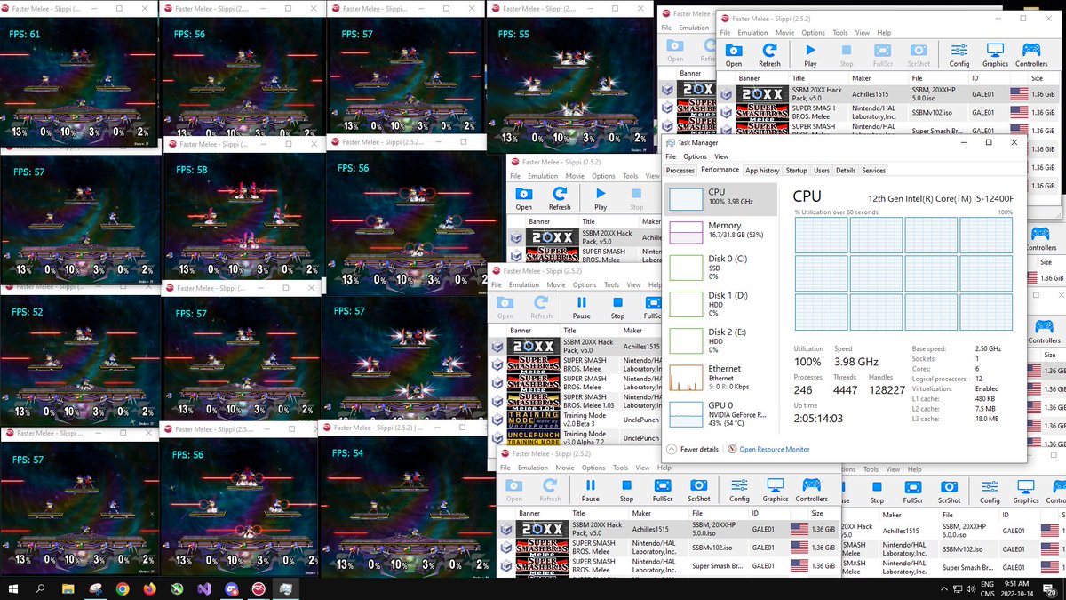Select GPU 0 in the Task Manager sidebar
This screenshot has height=600, width=1066.
coord(722,416)
